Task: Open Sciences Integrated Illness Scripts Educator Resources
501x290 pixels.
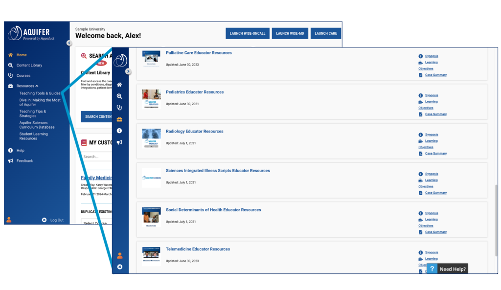Action: 218,171
